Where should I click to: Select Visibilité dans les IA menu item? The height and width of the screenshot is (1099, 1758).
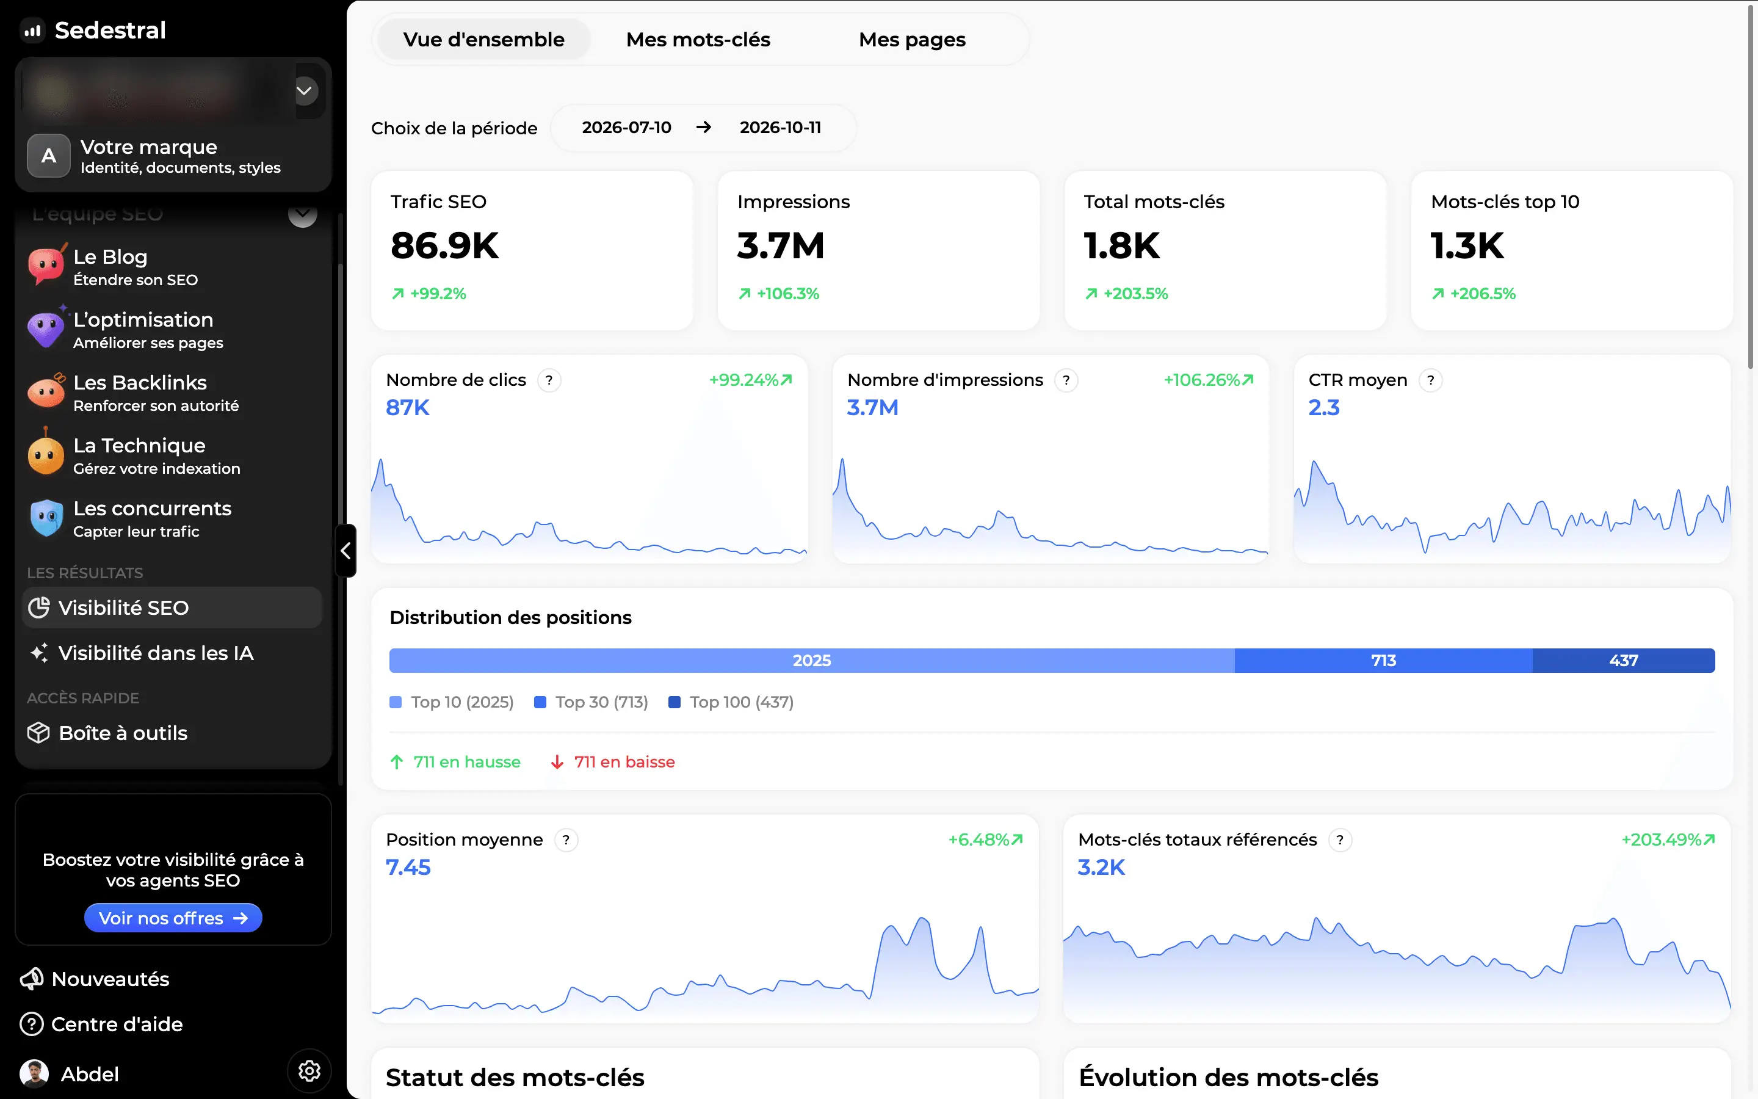pos(172,653)
